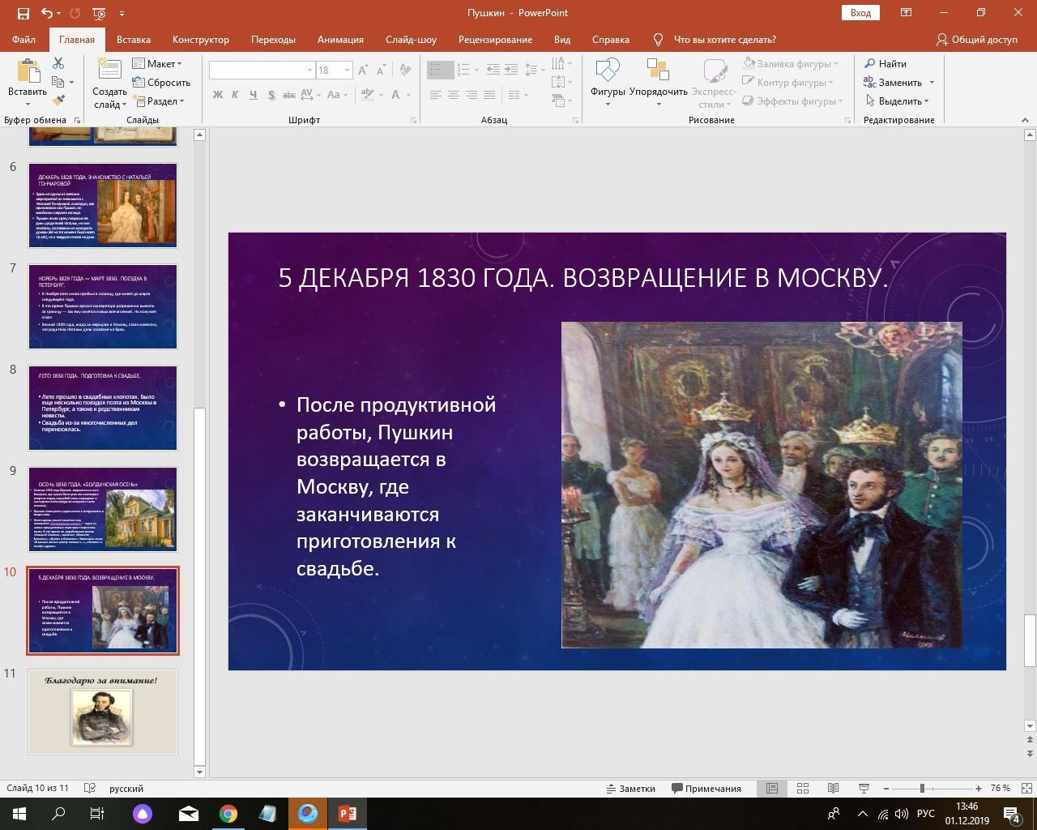Viewport: 1037px width, 830px height.
Task: Switch to Reading view icon
Action: click(833, 788)
